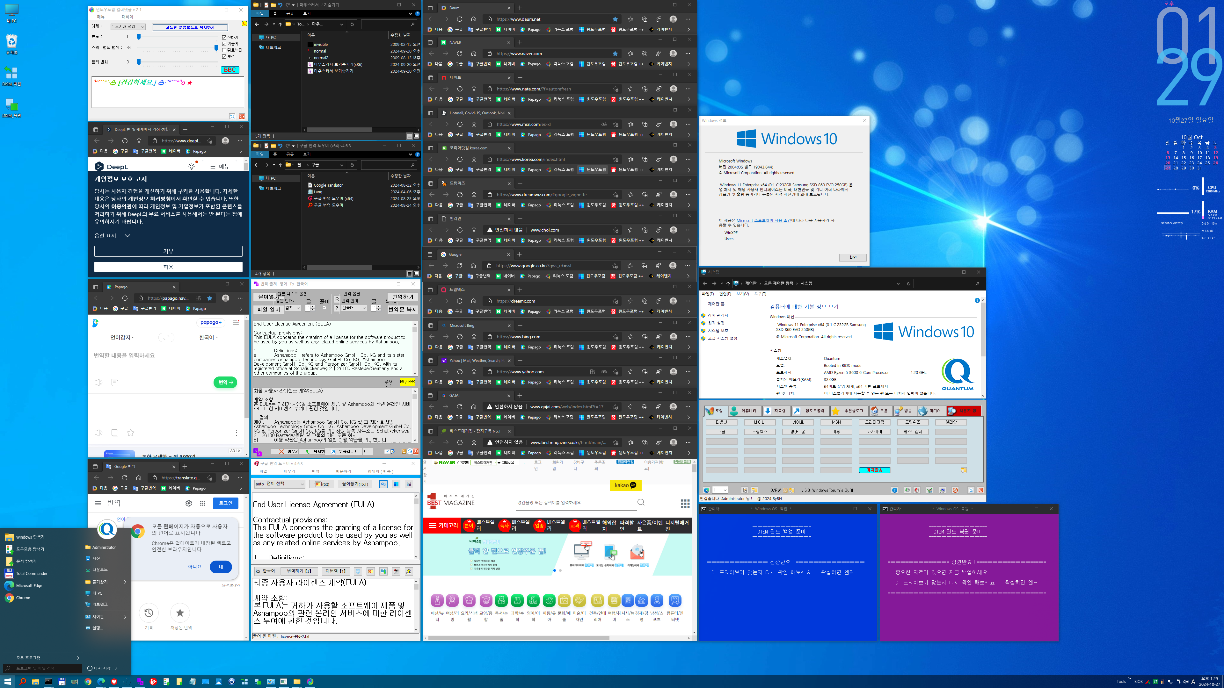Select the invisible file in the explorer list
1224x688 pixels.
[320, 45]
